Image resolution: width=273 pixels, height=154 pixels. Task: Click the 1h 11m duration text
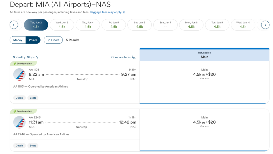(x=132, y=117)
